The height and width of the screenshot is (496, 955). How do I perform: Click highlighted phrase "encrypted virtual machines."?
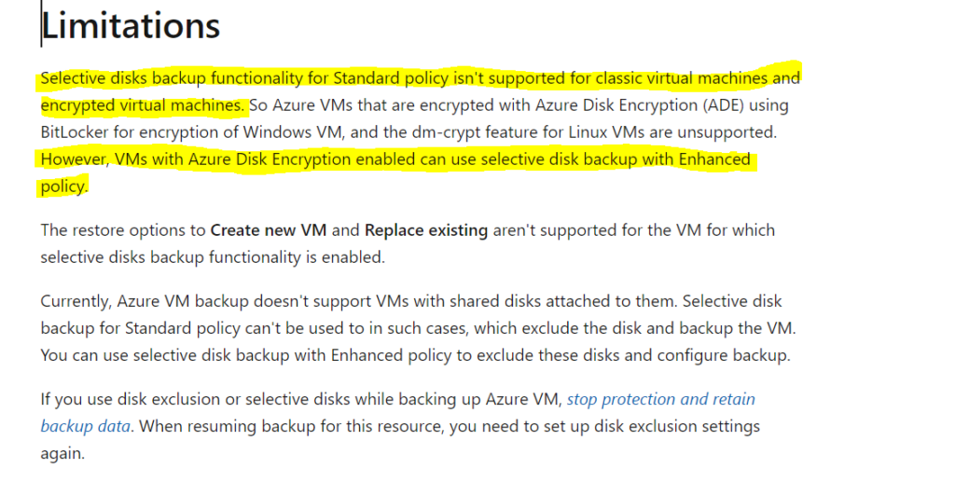tap(143, 105)
